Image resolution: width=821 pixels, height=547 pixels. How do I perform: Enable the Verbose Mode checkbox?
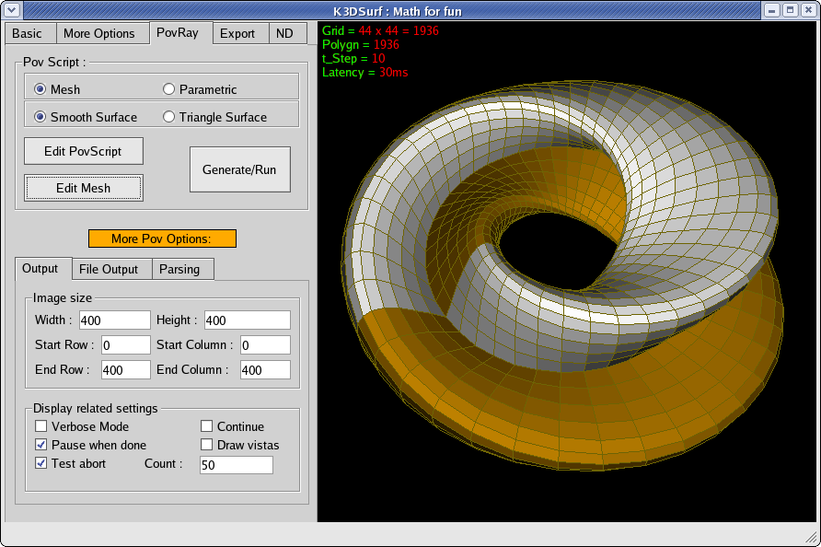(41, 426)
